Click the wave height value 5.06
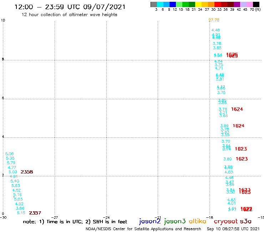264x232 pixels. click(9, 154)
